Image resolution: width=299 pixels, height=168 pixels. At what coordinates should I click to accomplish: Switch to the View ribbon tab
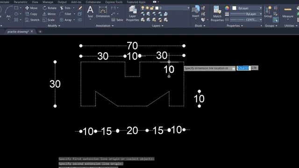point(35,2)
